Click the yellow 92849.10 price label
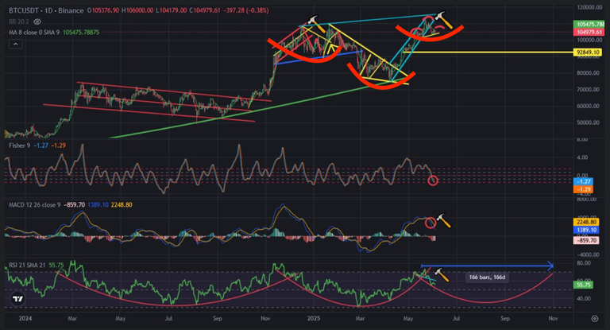The image size is (610, 330). pyautogui.click(x=588, y=52)
